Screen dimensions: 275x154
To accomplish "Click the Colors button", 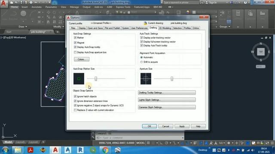I will (x=82, y=59).
